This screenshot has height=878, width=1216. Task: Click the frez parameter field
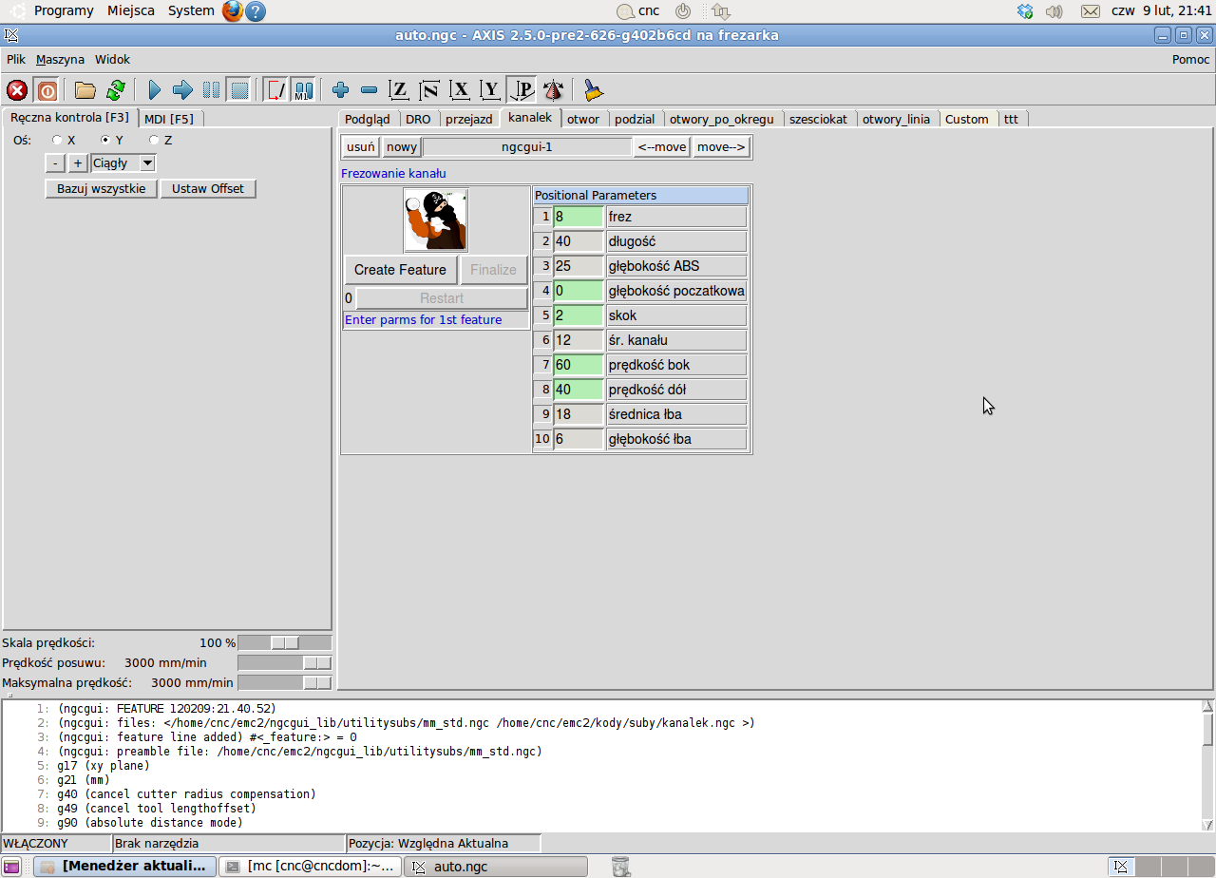tap(579, 217)
